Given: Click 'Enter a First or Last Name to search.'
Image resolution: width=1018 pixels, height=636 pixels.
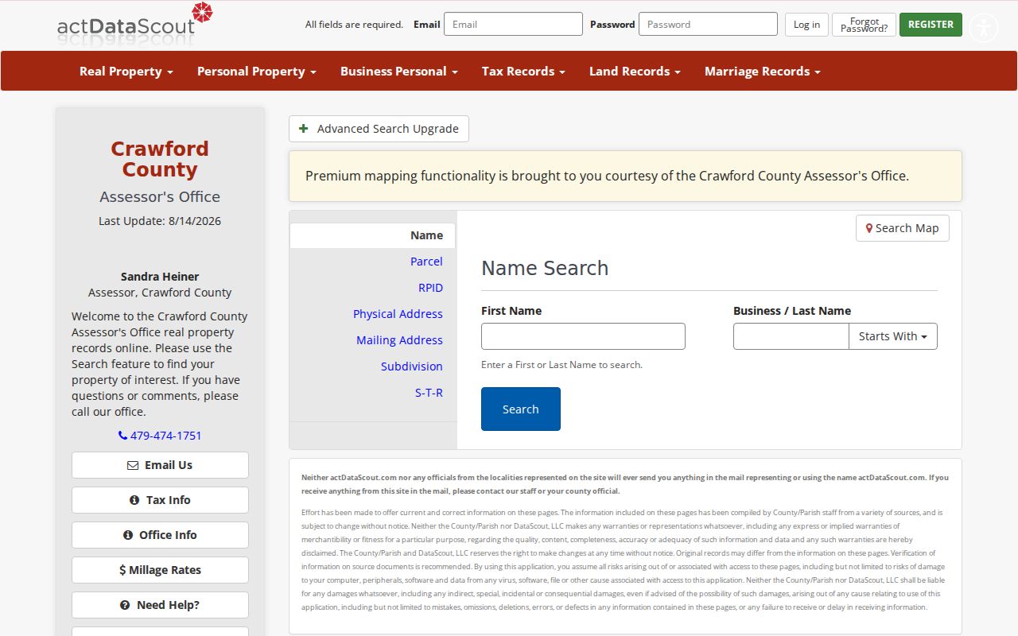Looking at the screenshot, I should 561,365.
